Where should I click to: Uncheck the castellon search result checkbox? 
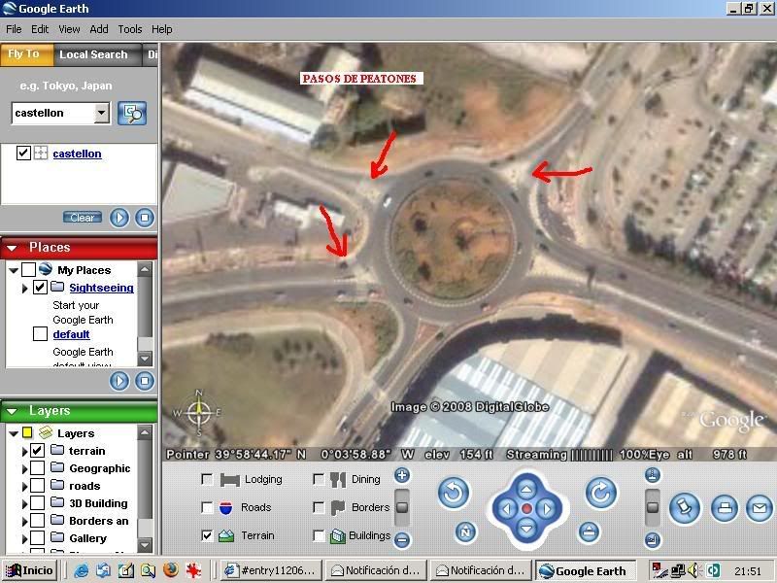pyautogui.click(x=23, y=154)
